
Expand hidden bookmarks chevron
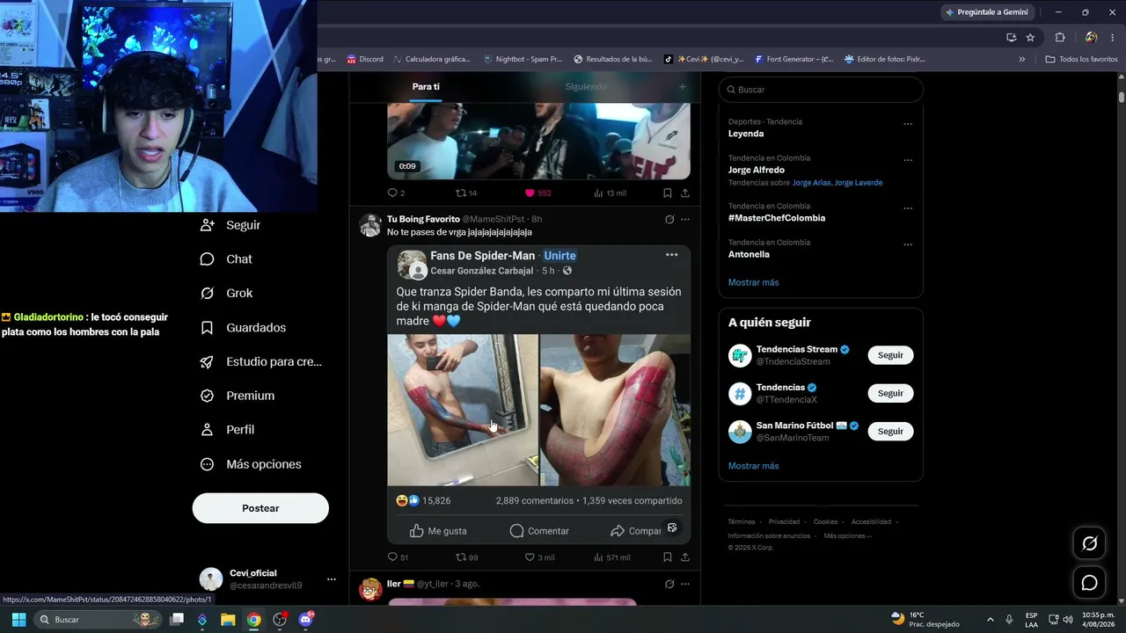pyautogui.click(x=1022, y=59)
